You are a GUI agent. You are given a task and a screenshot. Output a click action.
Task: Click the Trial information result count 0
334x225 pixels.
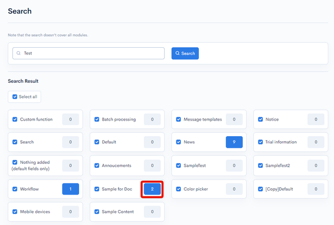coord(316,142)
